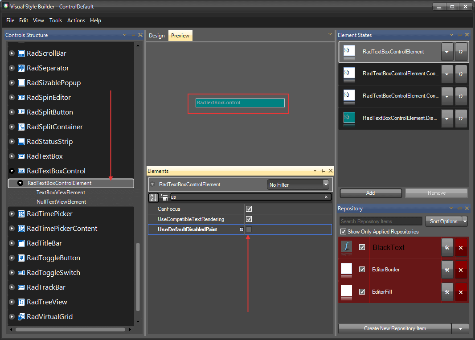Click the categorized view icon next to sort
Image resolution: width=475 pixels, height=340 pixels.
(x=164, y=197)
